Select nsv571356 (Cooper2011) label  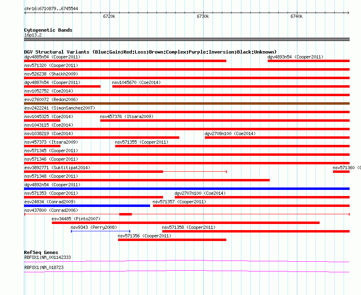point(144,236)
